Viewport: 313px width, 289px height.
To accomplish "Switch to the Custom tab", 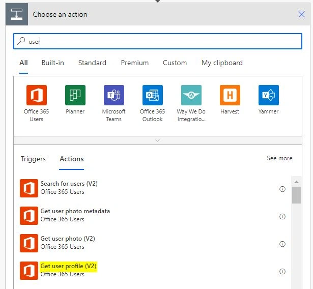I will click(x=175, y=63).
